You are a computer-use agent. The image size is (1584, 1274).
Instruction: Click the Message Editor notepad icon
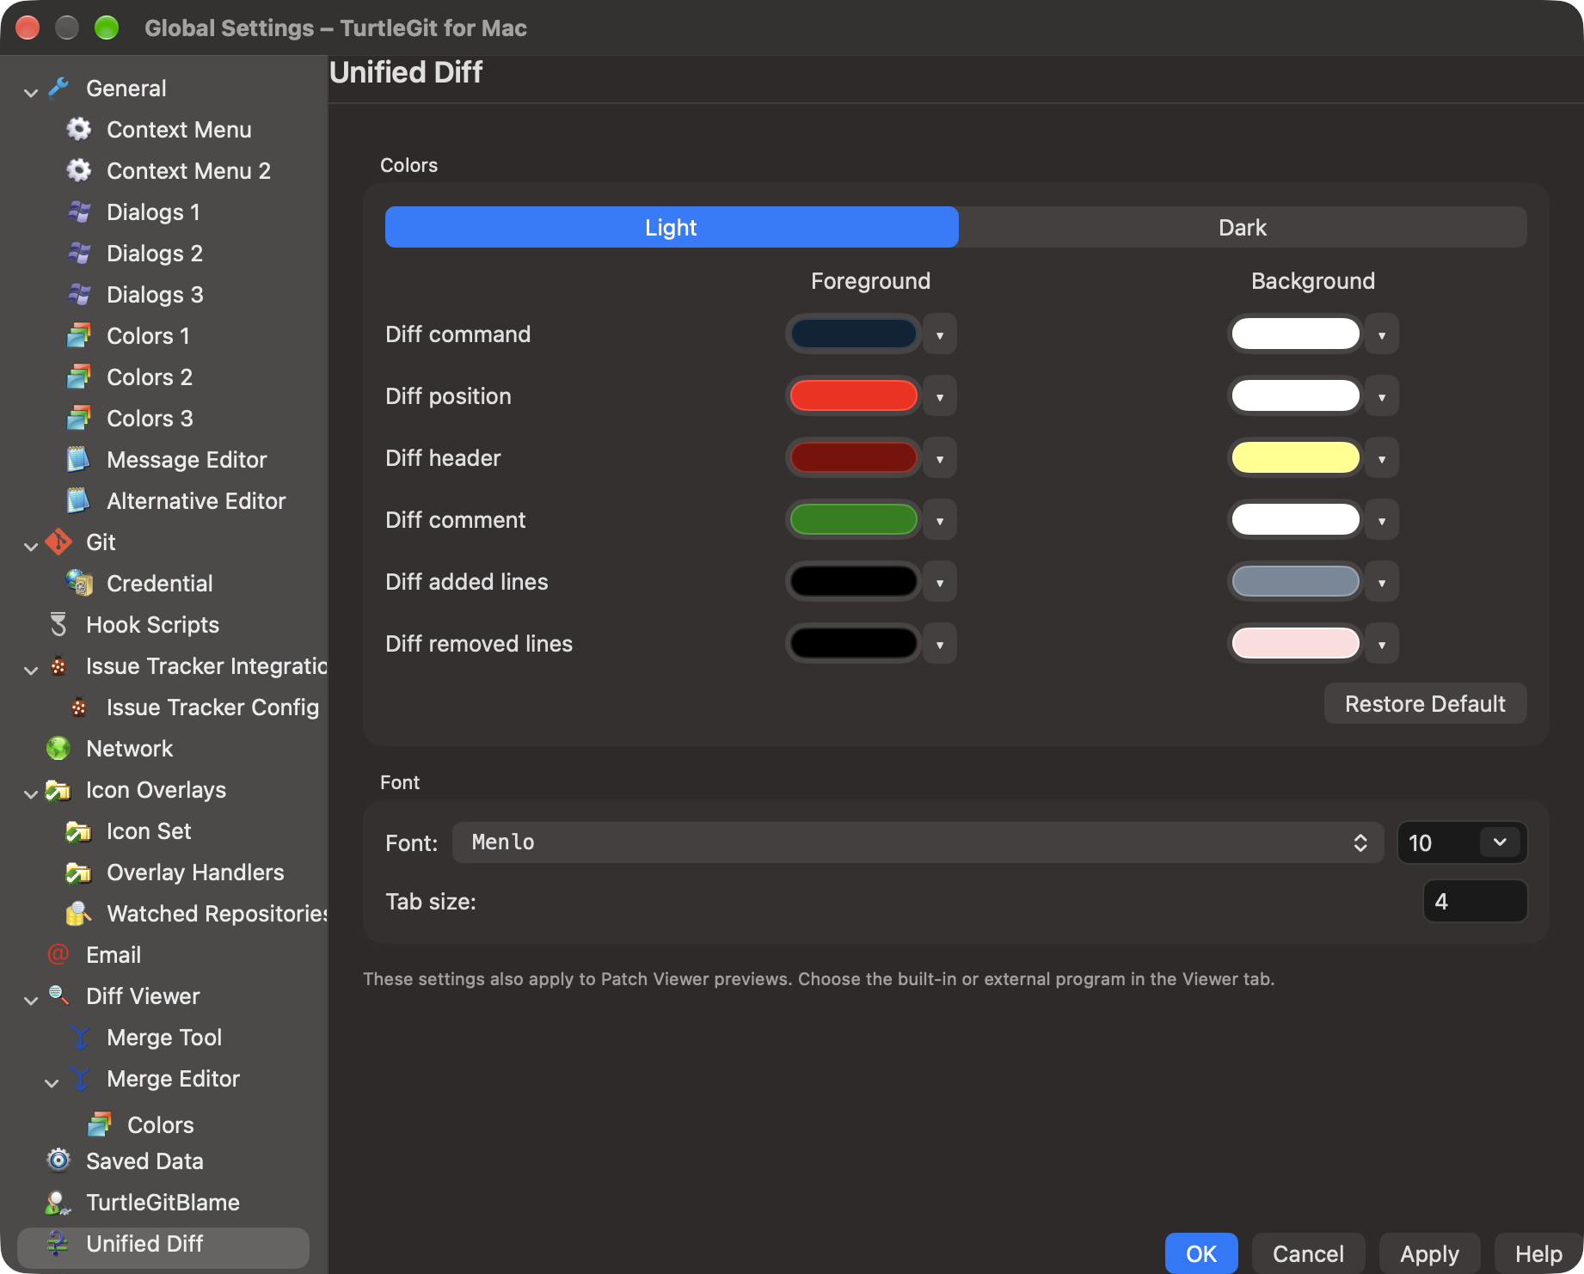[x=79, y=459]
